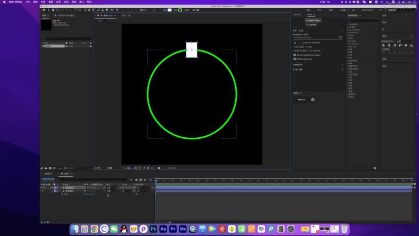Expand the GROUPS section
Viewport: 419px width, 236px height.
pyautogui.click(x=342, y=65)
